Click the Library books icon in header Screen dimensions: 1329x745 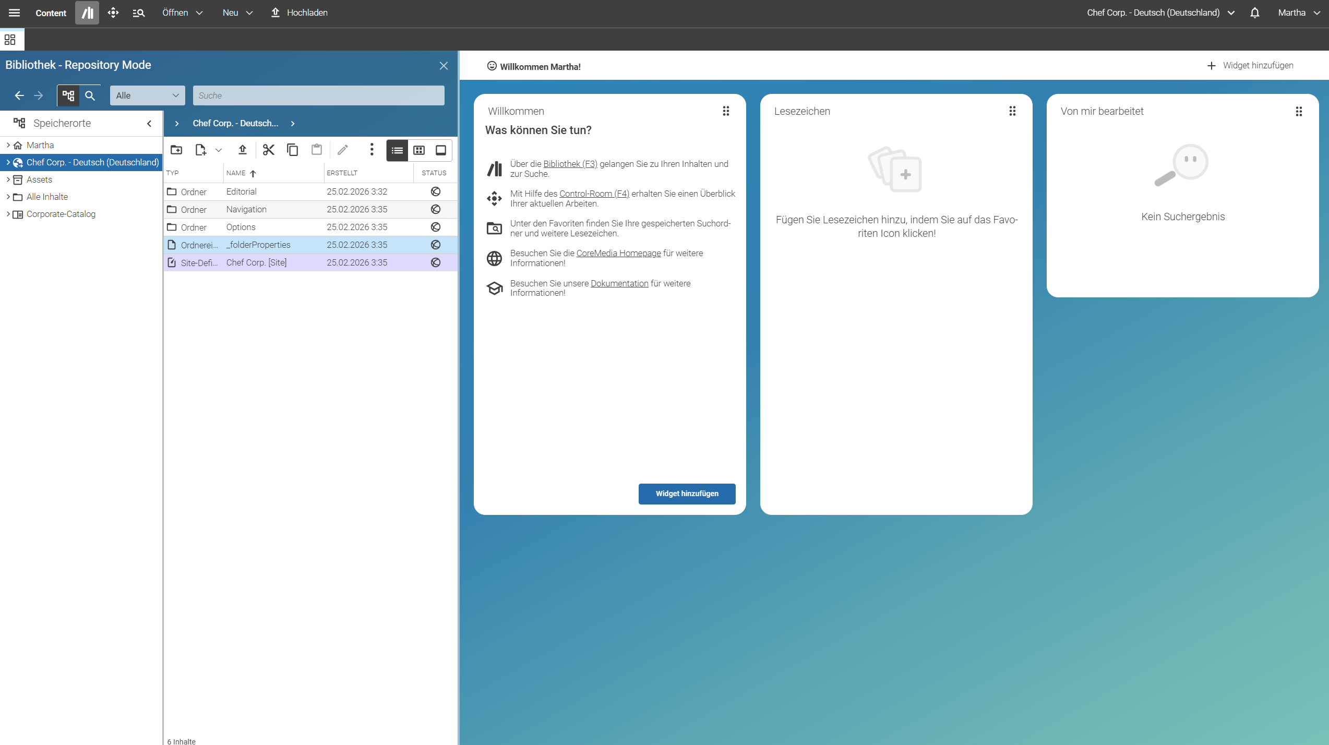tap(87, 13)
